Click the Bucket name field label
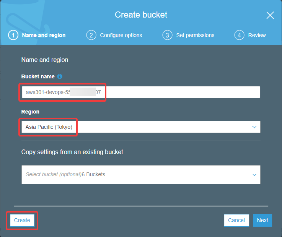This screenshot has height=237, width=282. (38, 76)
